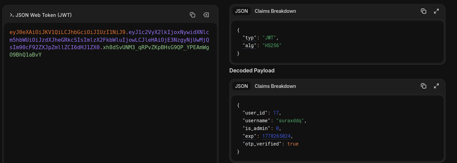The height and width of the screenshot is (163, 457).
Task: Copy the decoded payload JSON
Action: click(424, 86)
